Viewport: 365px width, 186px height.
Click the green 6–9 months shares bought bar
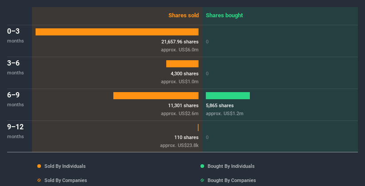228,96
